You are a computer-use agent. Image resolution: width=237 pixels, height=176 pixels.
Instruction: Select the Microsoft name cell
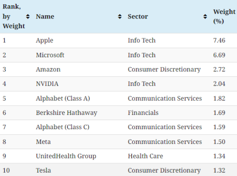point(50,55)
